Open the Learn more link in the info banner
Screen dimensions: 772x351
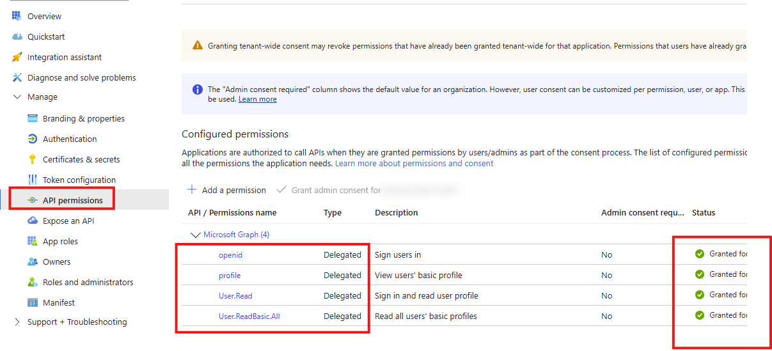tap(258, 99)
